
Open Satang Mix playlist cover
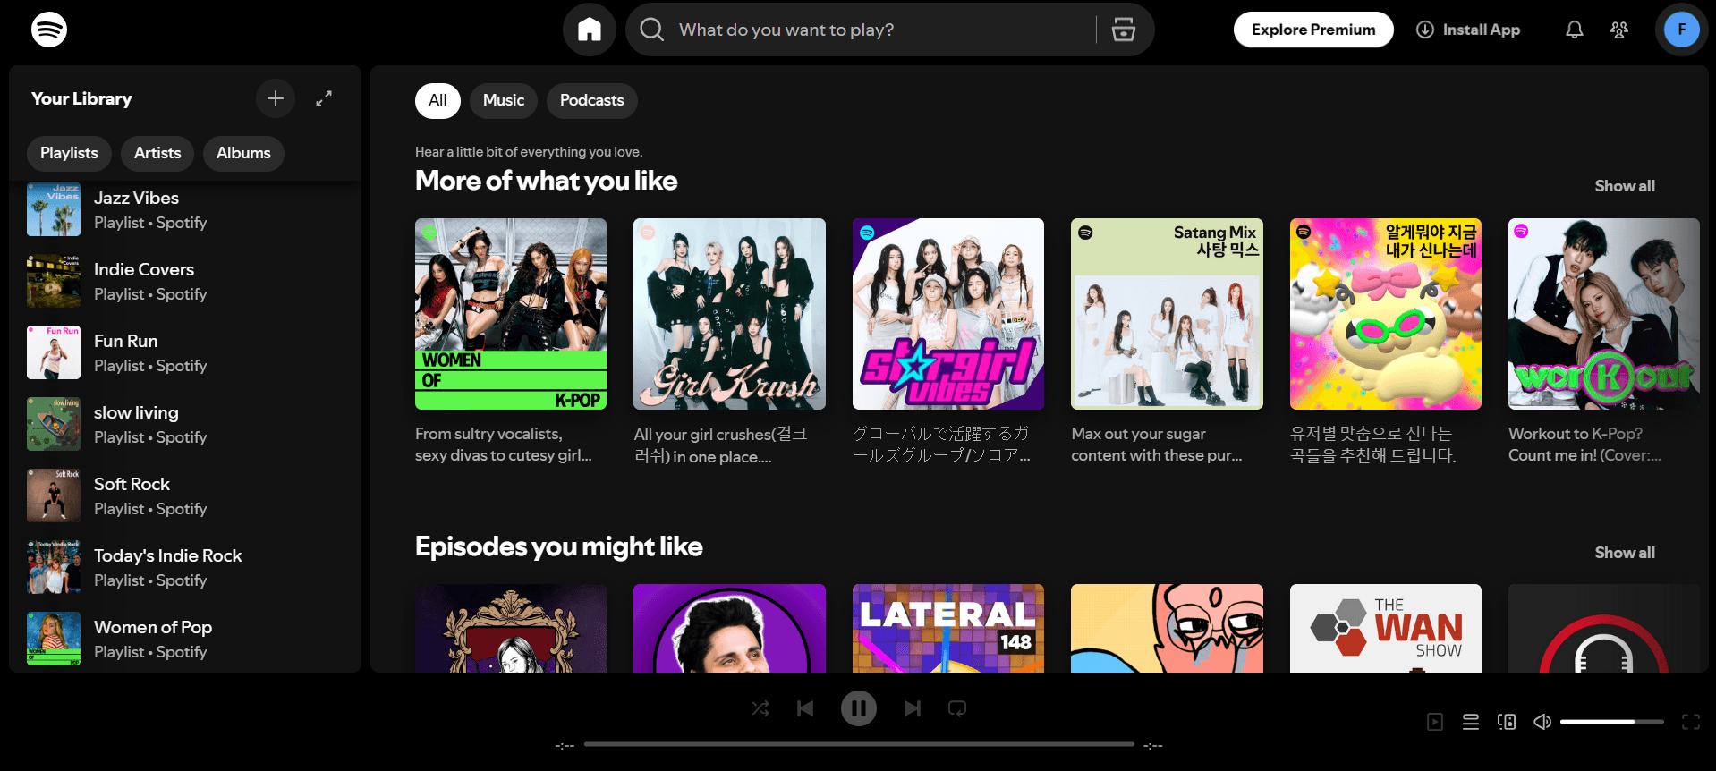point(1167,314)
